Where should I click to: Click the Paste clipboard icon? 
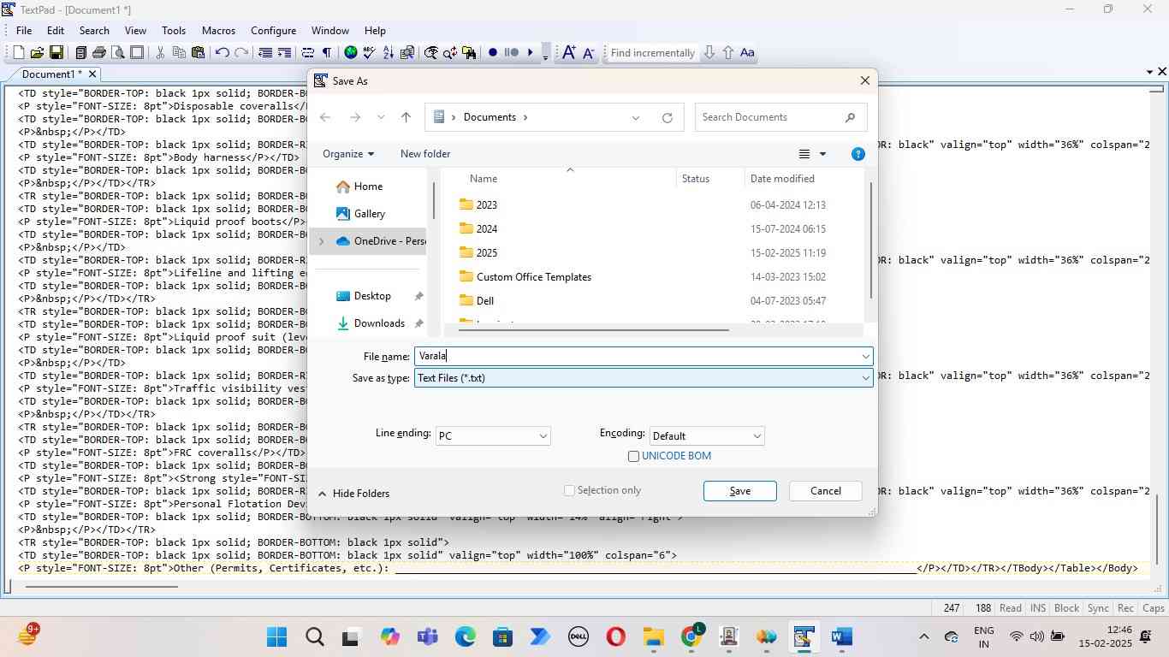pos(198,53)
